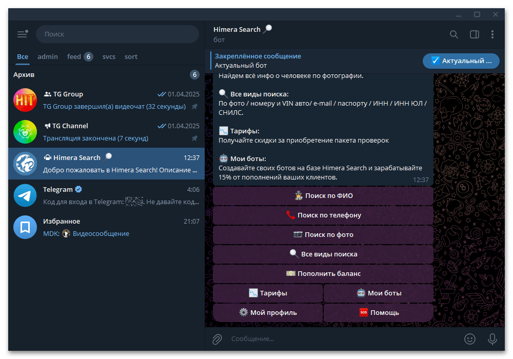Click the Закреплённое сообщение pinned bar
Screen dimensions: 513x359
coord(314,61)
